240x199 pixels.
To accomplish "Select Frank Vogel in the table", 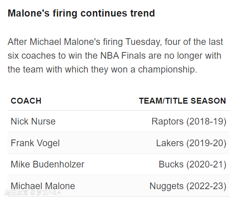I will (35, 143).
